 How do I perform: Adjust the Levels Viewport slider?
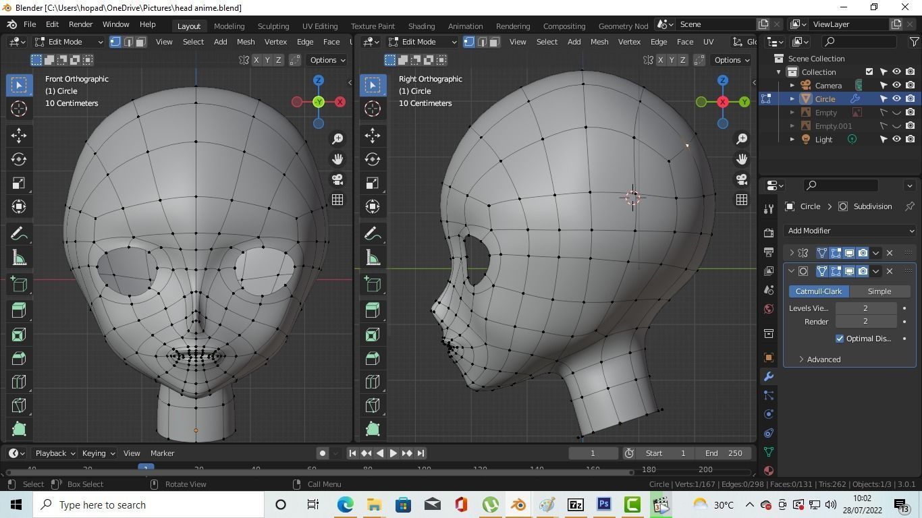point(865,308)
